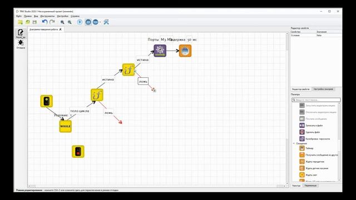Click the canvas horizontal scrollbar
Screen dimensions: 356x200
pos(157,186)
